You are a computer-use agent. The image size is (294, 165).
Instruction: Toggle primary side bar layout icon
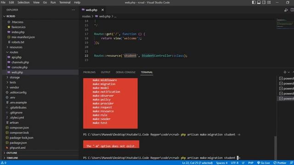tap(254, 2)
